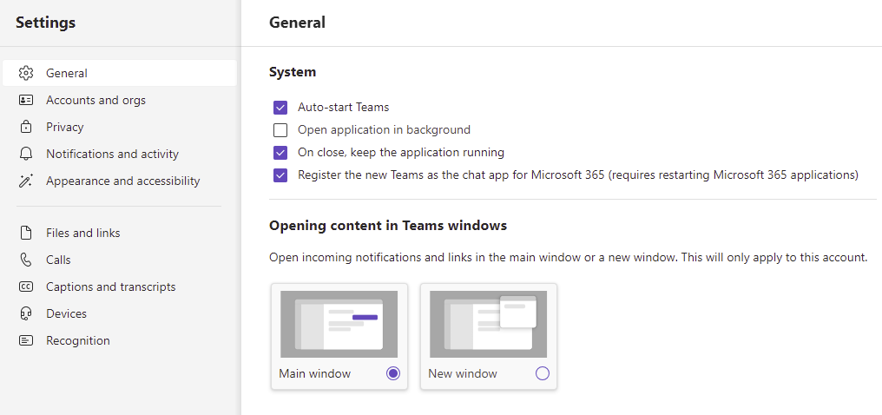This screenshot has height=415, width=882.
Task: Click the Open incoming notifications description text
Action: click(568, 258)
